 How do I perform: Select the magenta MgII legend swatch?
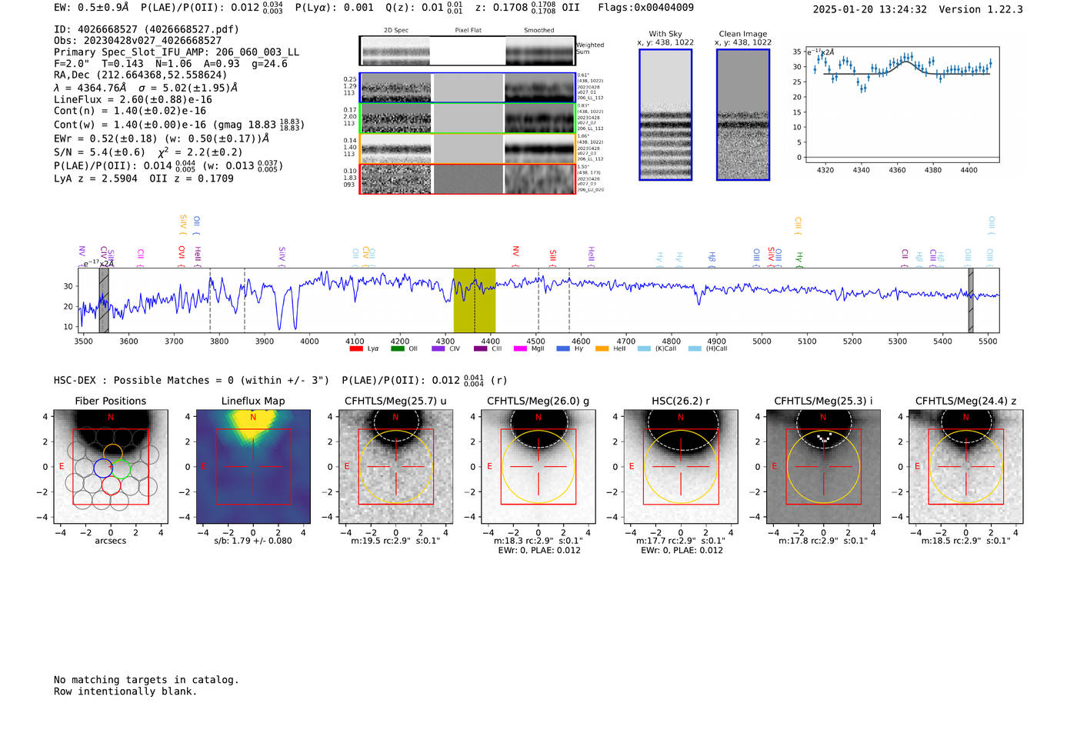point(521,348)
